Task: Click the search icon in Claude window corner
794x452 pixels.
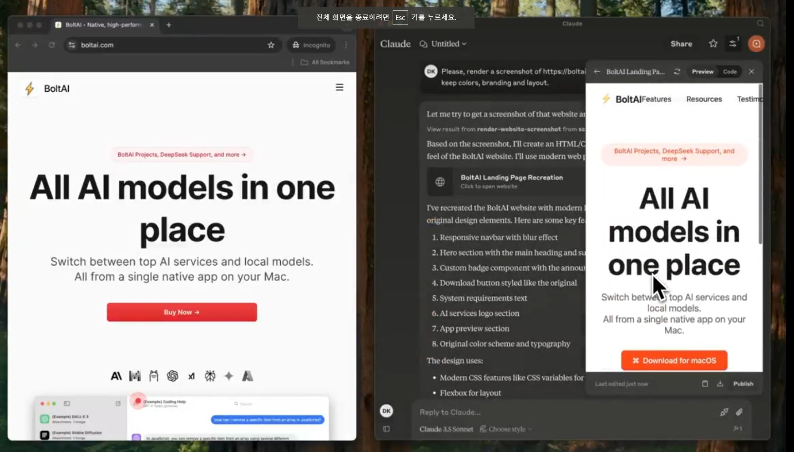Action: click(760, 24)
